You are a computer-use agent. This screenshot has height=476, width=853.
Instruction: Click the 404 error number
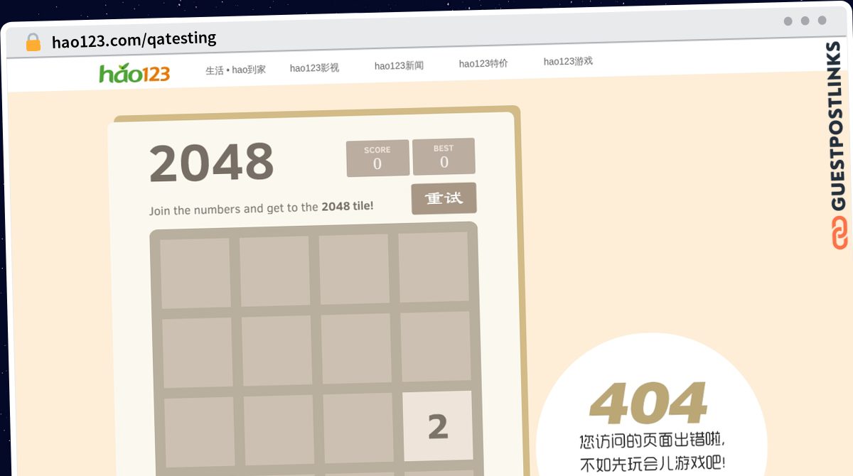click(648, 404)
